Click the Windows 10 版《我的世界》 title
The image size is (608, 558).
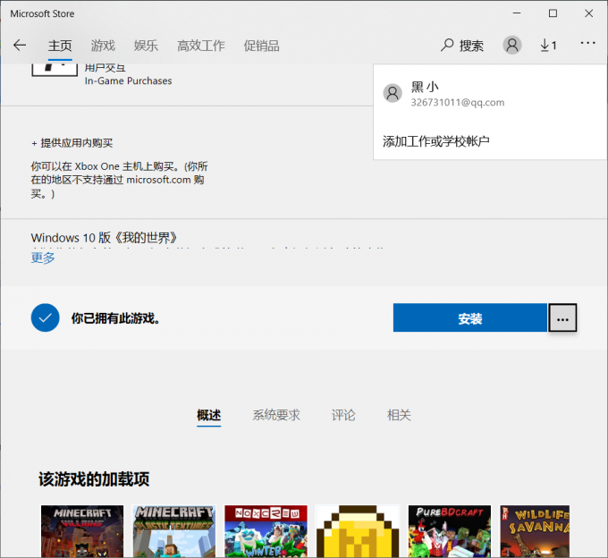click(104, 237)
